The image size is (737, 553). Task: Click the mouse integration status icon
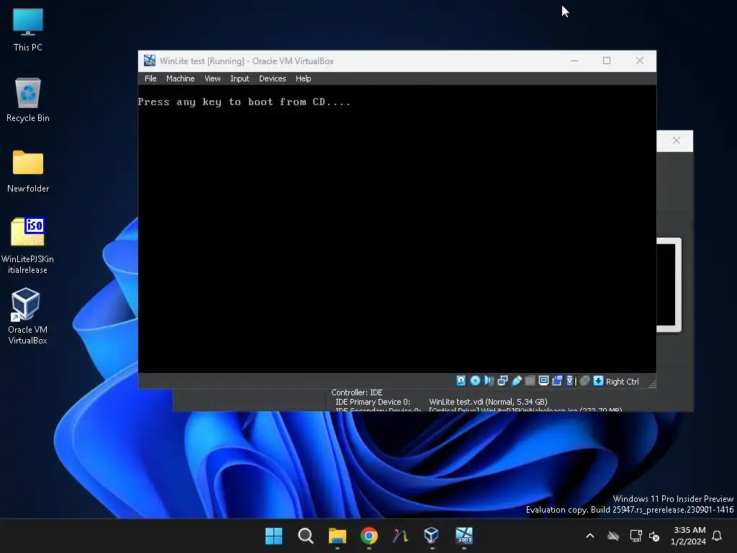(x=584, y=381)
